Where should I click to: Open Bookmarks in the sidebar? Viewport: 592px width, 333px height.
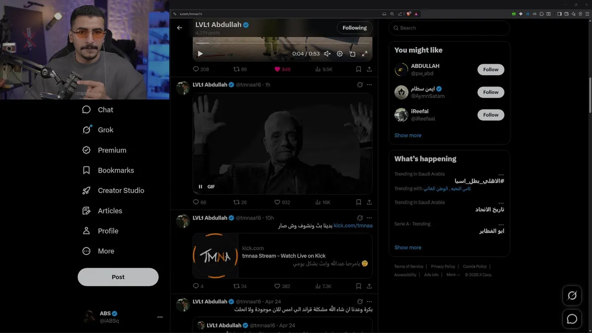click(x=108, y=170)
